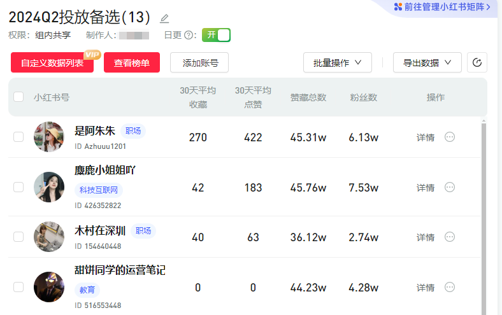Viewport: 502px width, 315px height.
Task: Open more options for 甜饼同学的运营笔记
Action: [x=450, y=287]
